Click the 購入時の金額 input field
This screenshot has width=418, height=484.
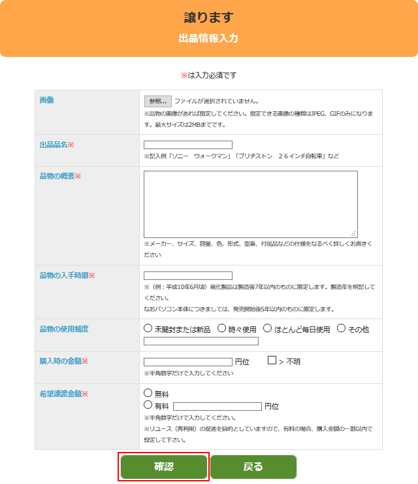coord(188,362)
